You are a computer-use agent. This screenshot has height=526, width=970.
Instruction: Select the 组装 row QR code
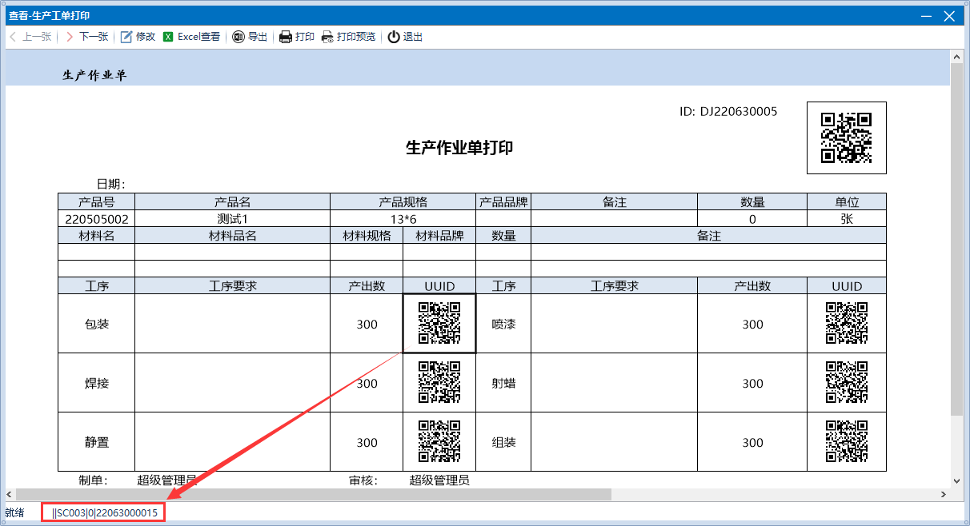[846, 441]
